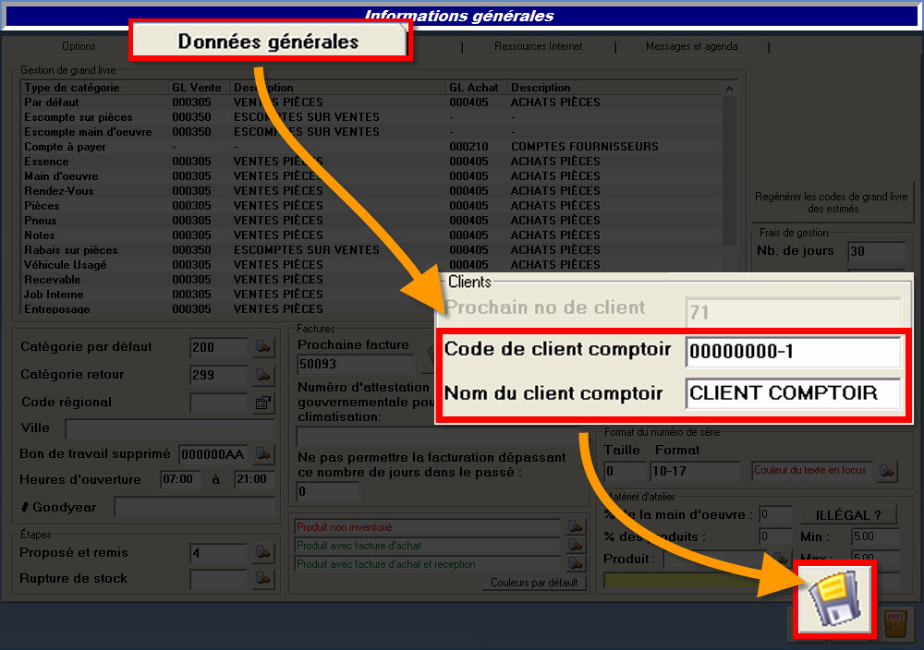Image resolution: width=924 pixels, height=650 pixels.
Task: Edit the serial number Format field 10-17
Action: [x=696, y=471]
